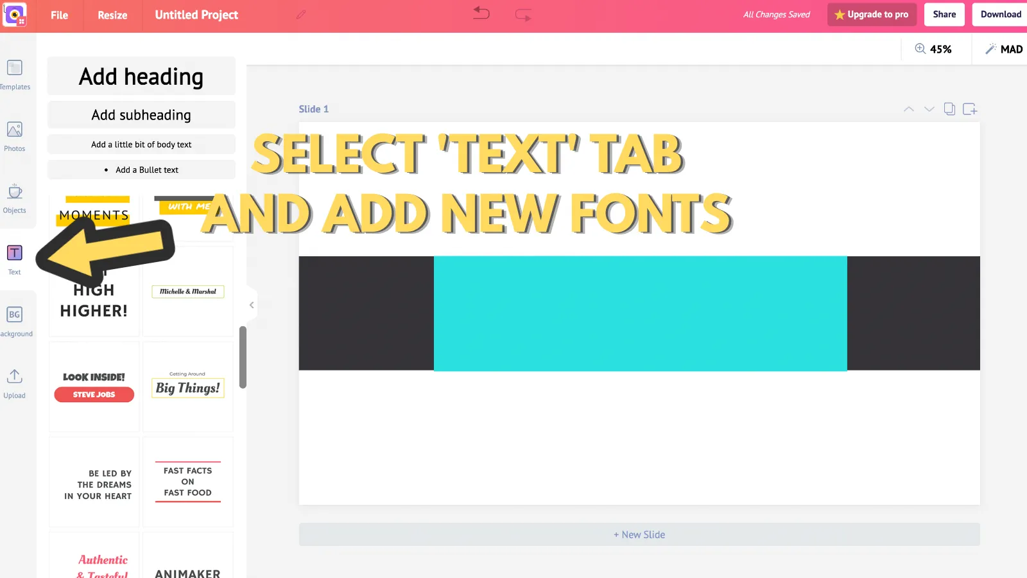Screen dimensions: 1027x578
Task: Click the Slide 1 label
Action: [x=313, y=109]
